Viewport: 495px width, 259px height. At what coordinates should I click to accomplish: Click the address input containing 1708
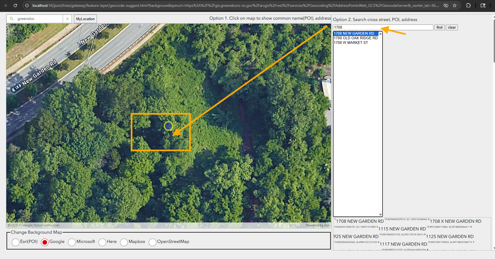click(383, 28)
